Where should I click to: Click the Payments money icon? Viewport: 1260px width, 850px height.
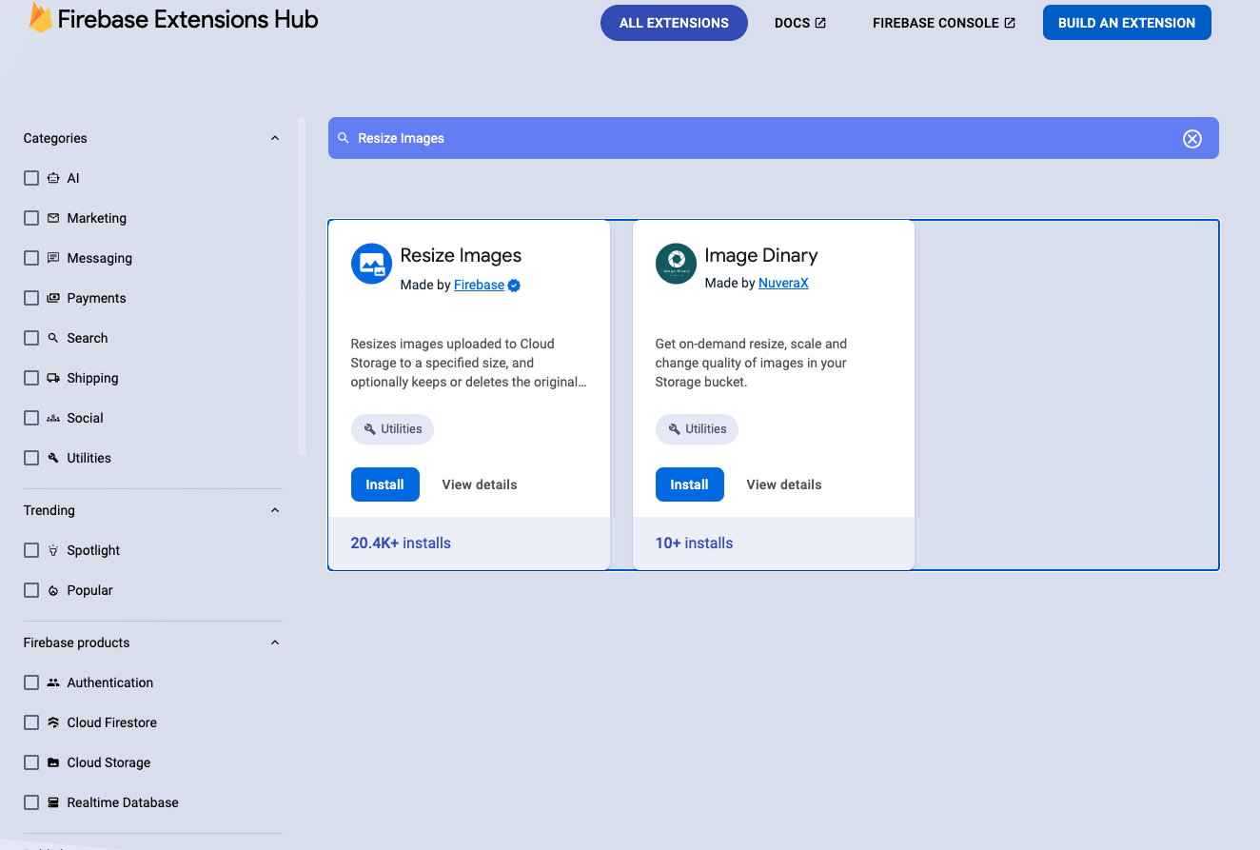[x=53, y=298]
